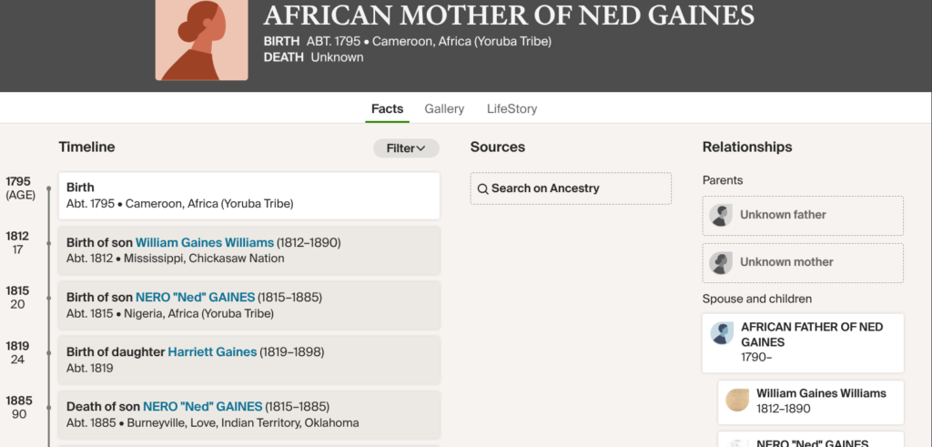Click African Father of Ned Gaines avatar
Screen dimensions: 932x447
pos(722,333)
